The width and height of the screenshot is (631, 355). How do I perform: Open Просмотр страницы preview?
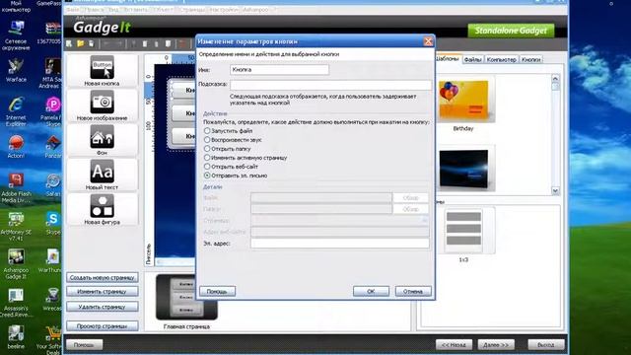click(x=103, y=326)
